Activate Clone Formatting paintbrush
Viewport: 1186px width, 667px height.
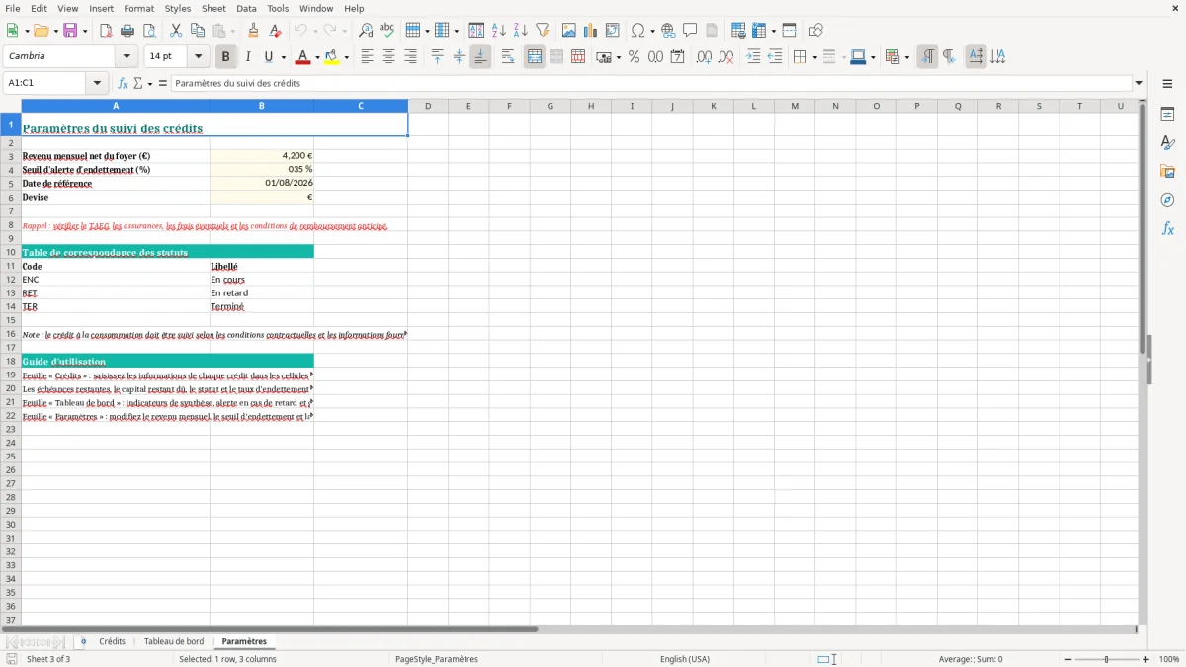tap(254, 31)
